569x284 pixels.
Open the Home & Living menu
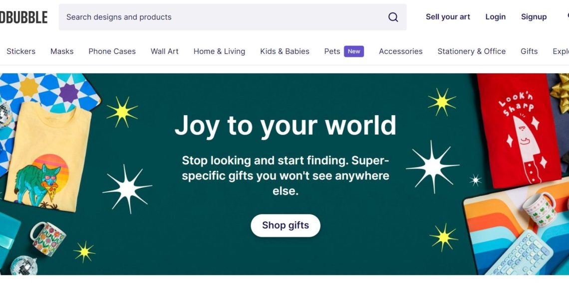219,51
